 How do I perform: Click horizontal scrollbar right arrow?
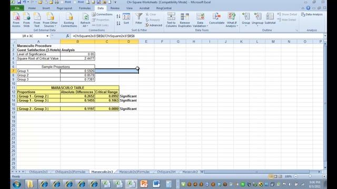pyautogui.click(x=320, y=172)
